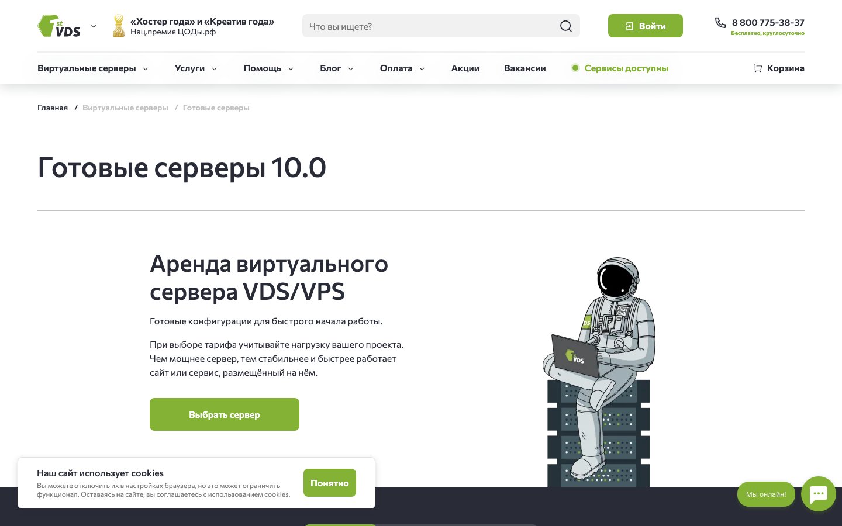Click the Мы онлайн! chat label

[766, 494]
